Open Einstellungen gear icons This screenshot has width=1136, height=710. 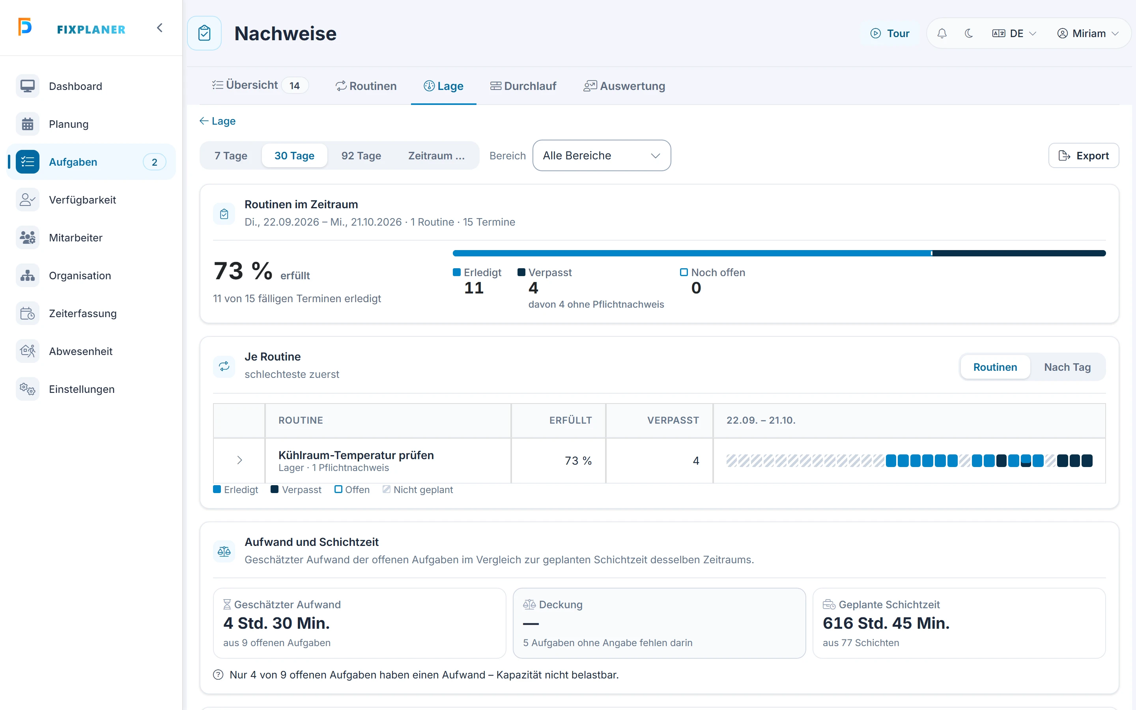[28, 389]
